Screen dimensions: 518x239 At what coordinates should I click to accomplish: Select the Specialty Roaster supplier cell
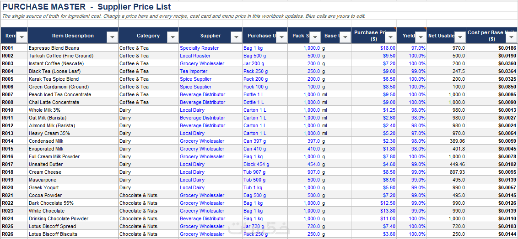pos(210,48)
